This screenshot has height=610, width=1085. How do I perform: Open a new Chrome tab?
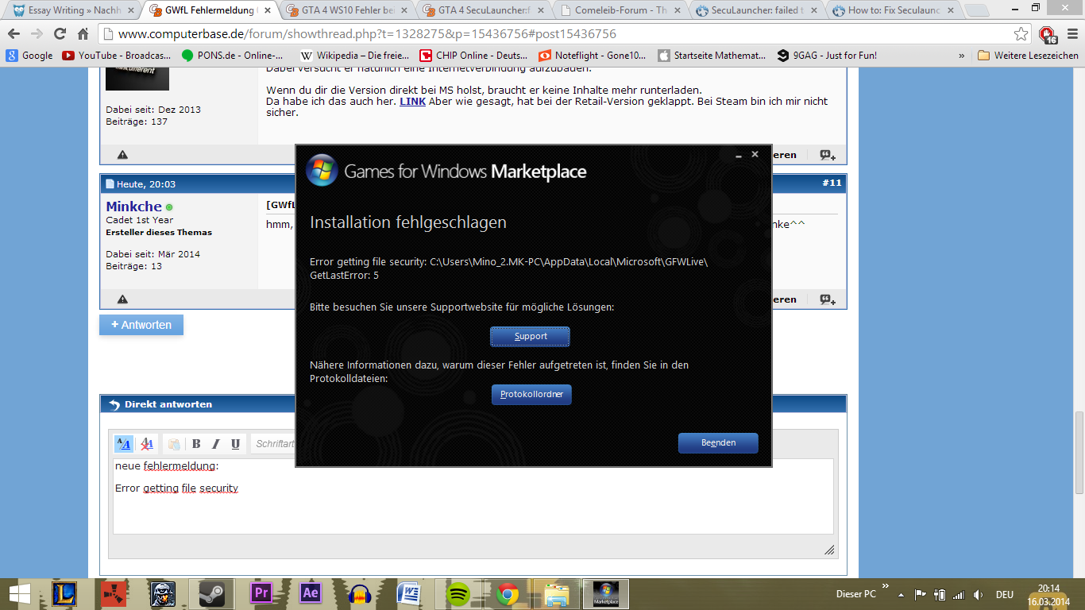click(x=977, y=11)
